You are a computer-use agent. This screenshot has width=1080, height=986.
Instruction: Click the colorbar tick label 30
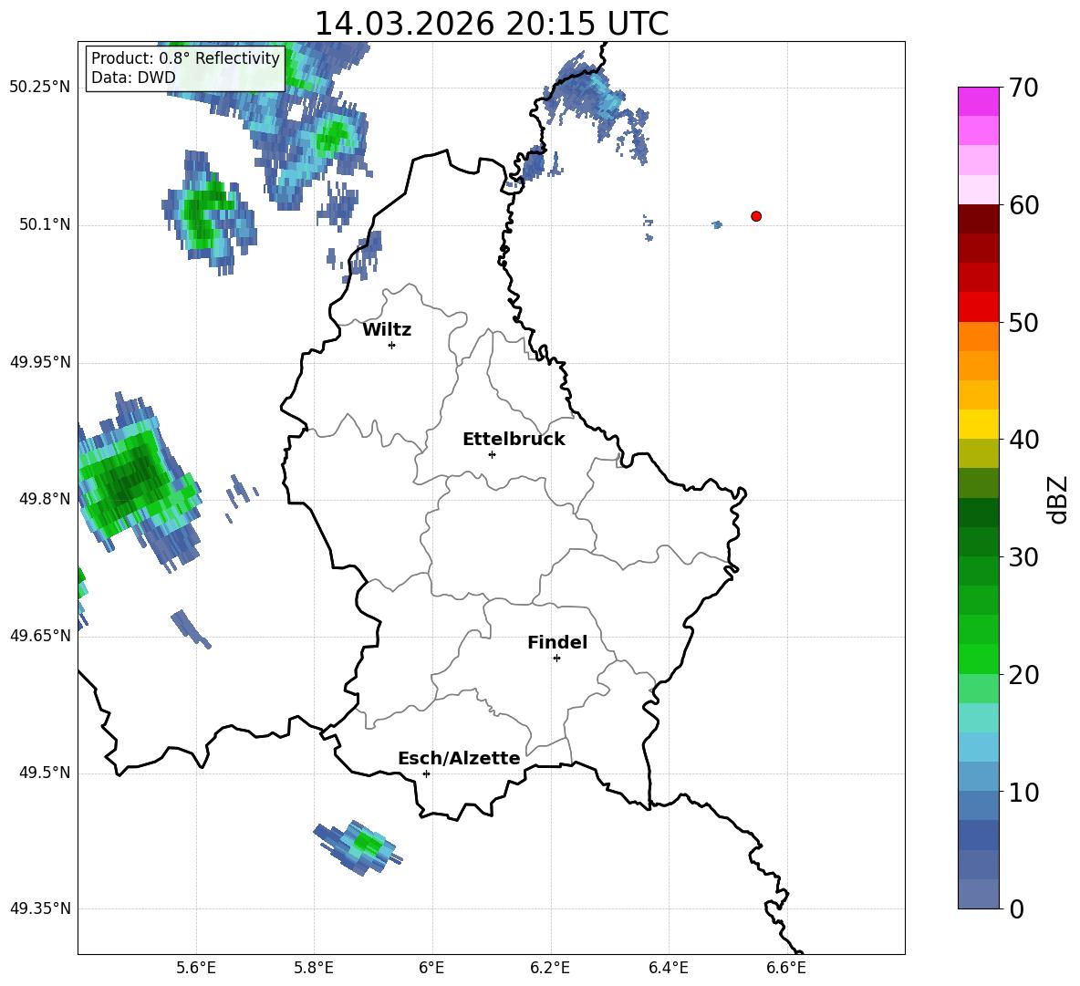[1023, 557]
